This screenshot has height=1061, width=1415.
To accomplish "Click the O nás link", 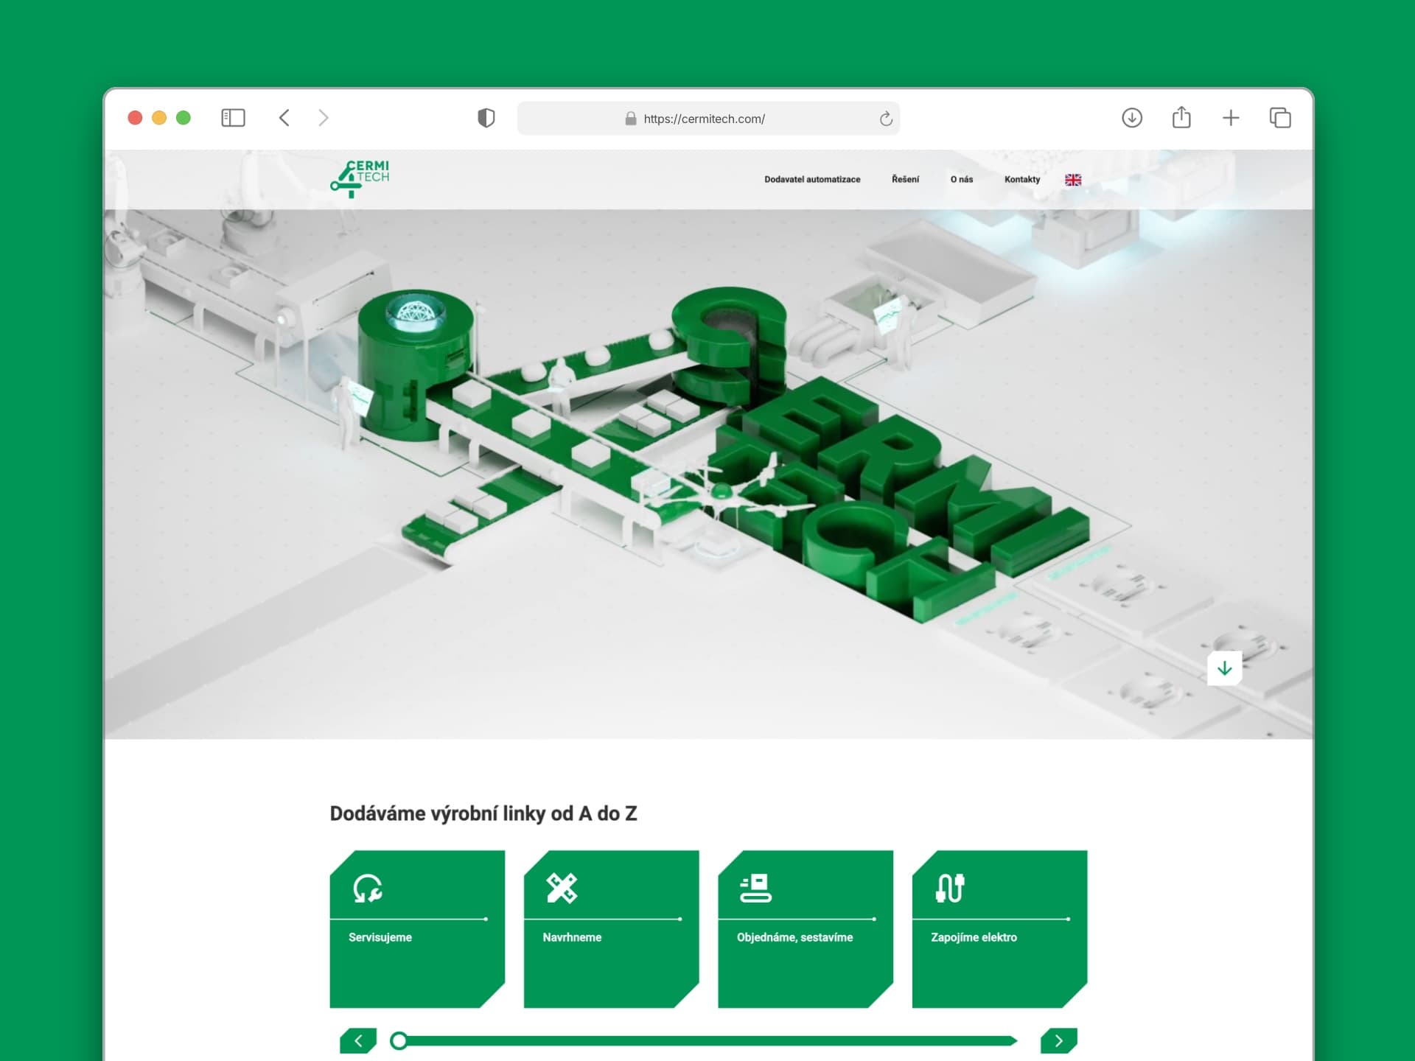I will click(x=961, y=179).
